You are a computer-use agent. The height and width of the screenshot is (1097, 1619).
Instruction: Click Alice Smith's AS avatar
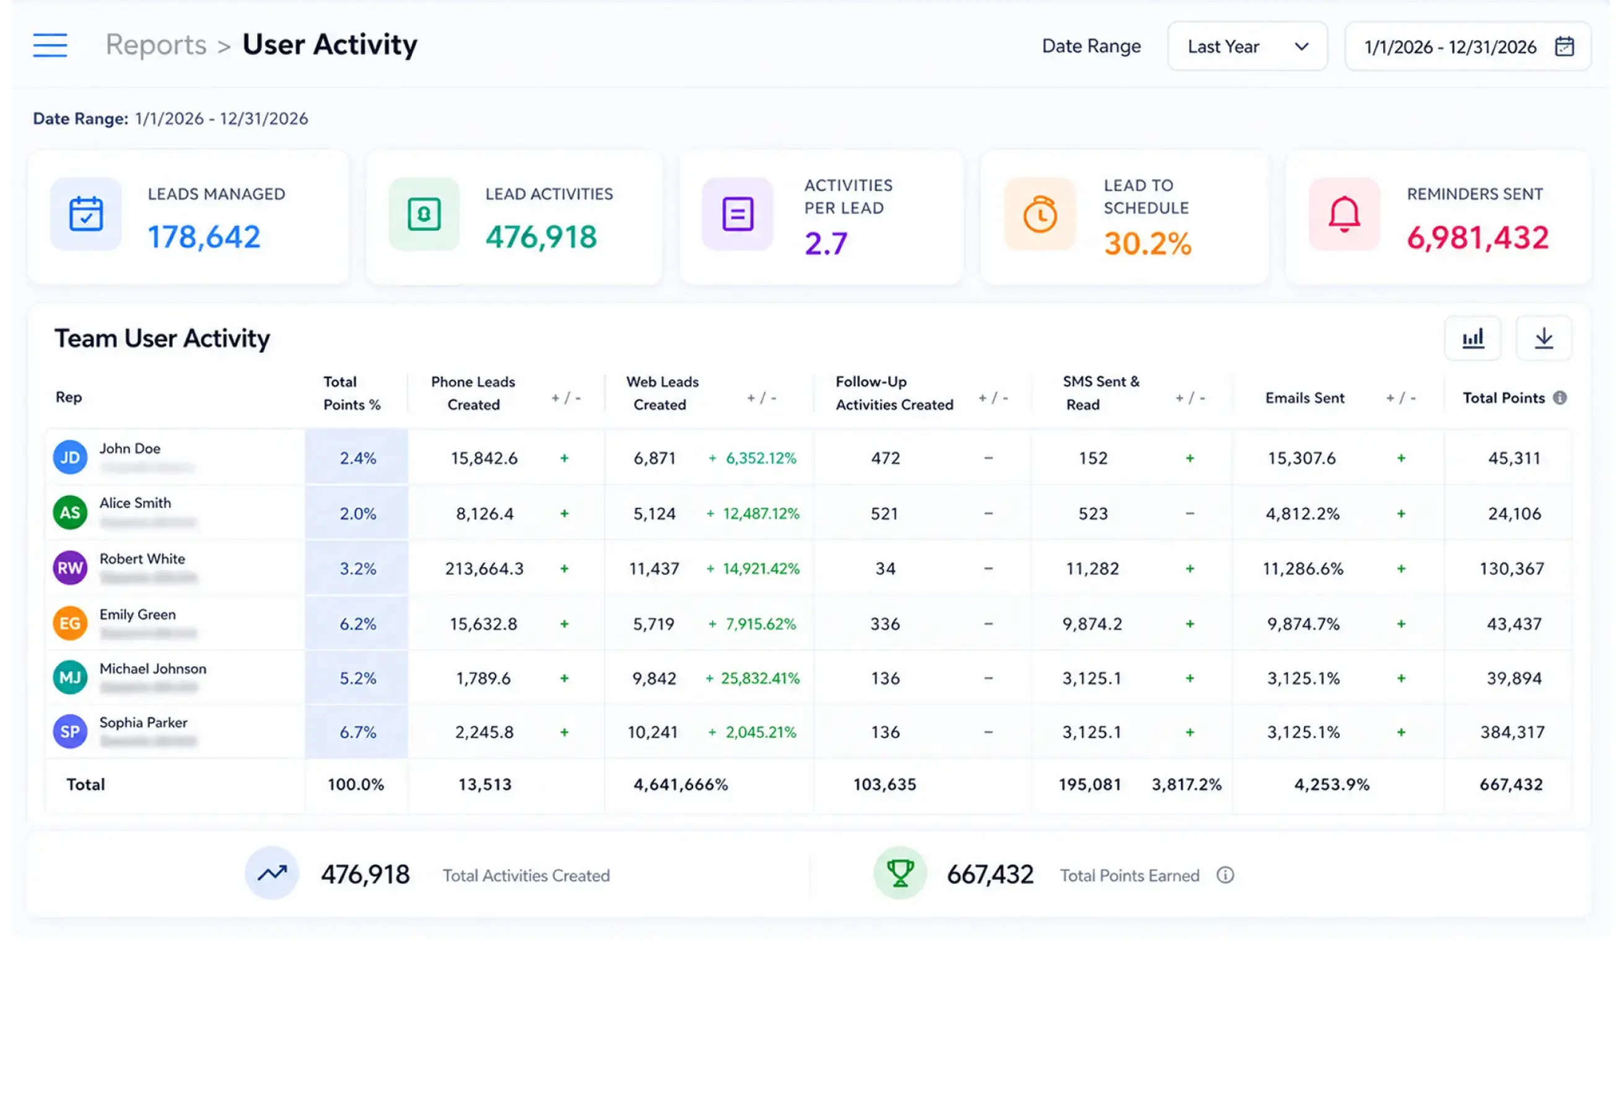tap(71, 513)
